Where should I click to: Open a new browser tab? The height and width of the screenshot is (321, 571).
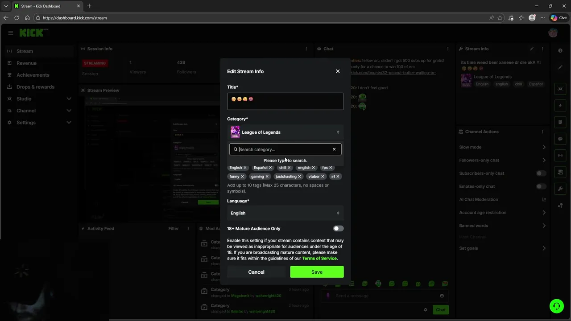89,6
